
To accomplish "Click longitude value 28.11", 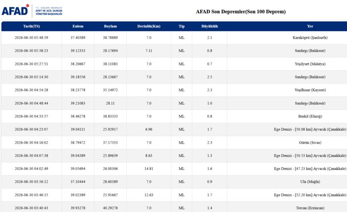I will 110,103.
